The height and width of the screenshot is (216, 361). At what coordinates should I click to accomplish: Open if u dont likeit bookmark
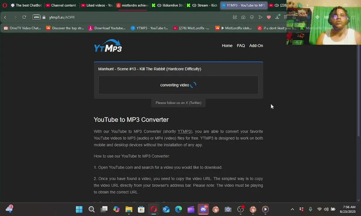point(277,28)
